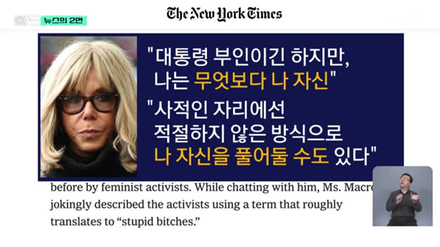
Task: Click the sign language interpreter inset video
Action: 403,196
